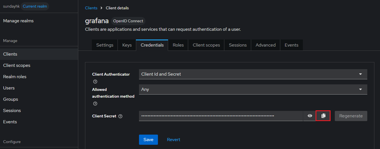Open help for Client Authenticator
This screenshot has height=149, width=380.
[x=95, y=82]
